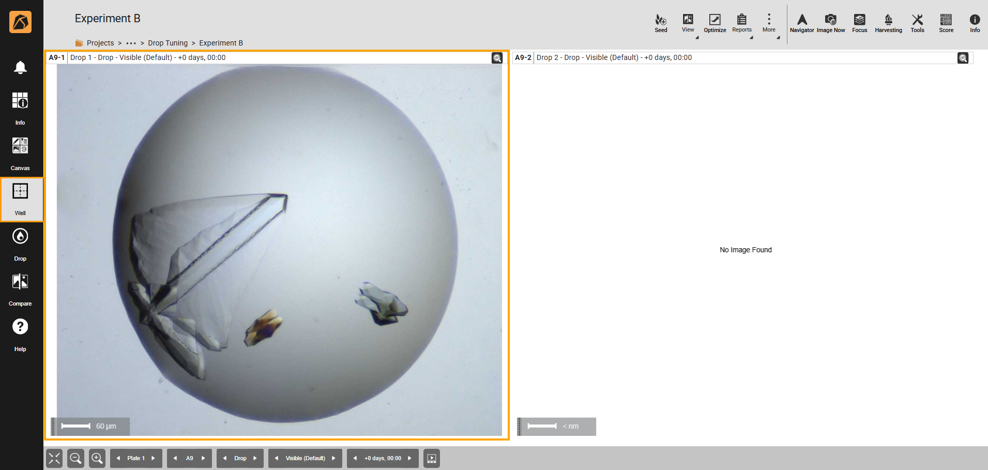988x470 pixels.
Task: Open the Score panel
Action: point(946,23)
